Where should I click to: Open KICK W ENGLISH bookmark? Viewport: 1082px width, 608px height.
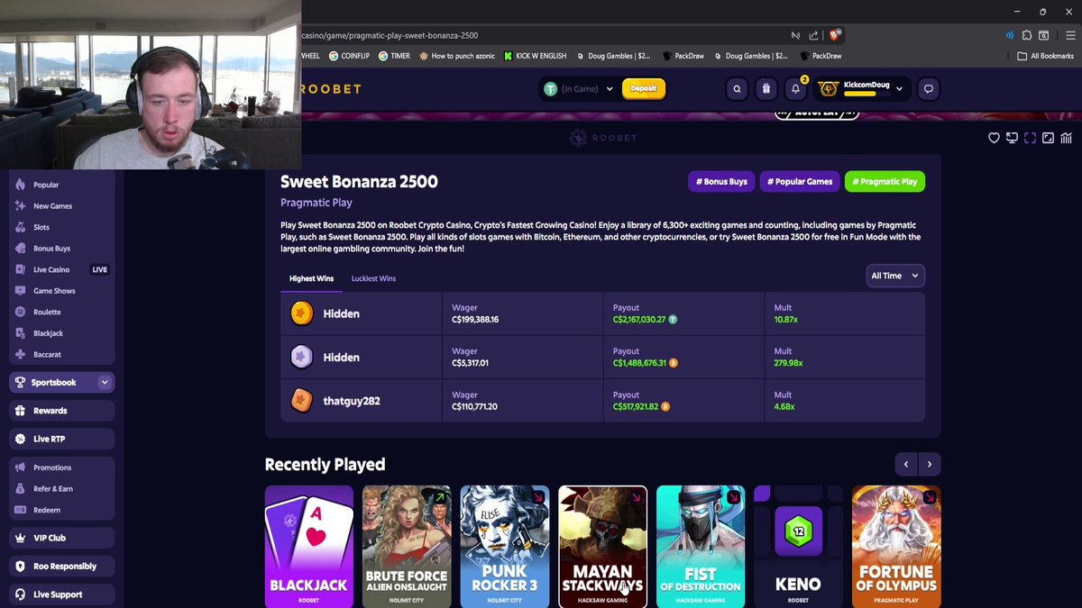pyautogui.click(x=535, y=56)
